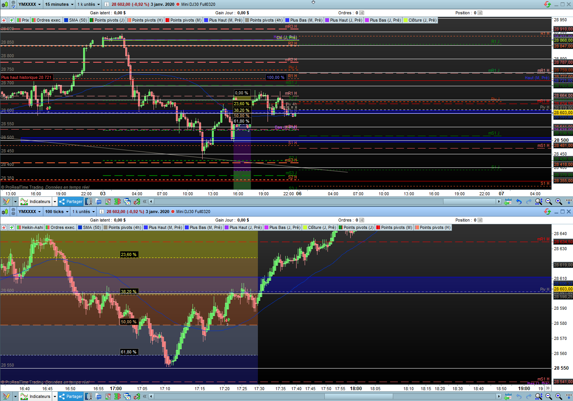
Task: Toggle Points pivots (J) legend in top chart
Action: point(107,20)
